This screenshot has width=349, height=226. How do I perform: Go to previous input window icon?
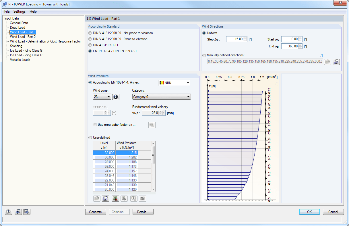(18, 212)
